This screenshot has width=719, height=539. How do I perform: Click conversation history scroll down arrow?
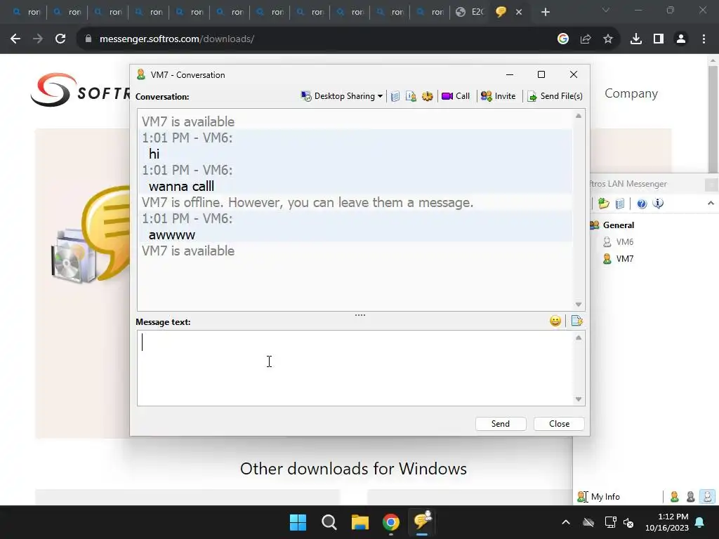(579, 305)
